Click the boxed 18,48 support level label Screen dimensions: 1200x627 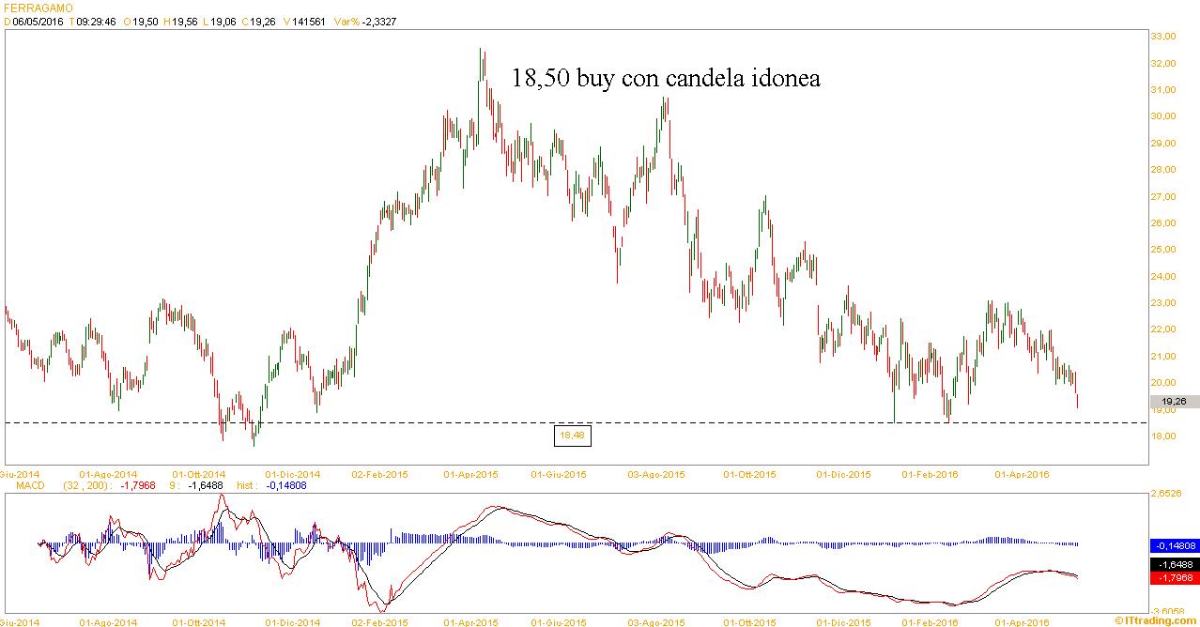tap(571, 436)
